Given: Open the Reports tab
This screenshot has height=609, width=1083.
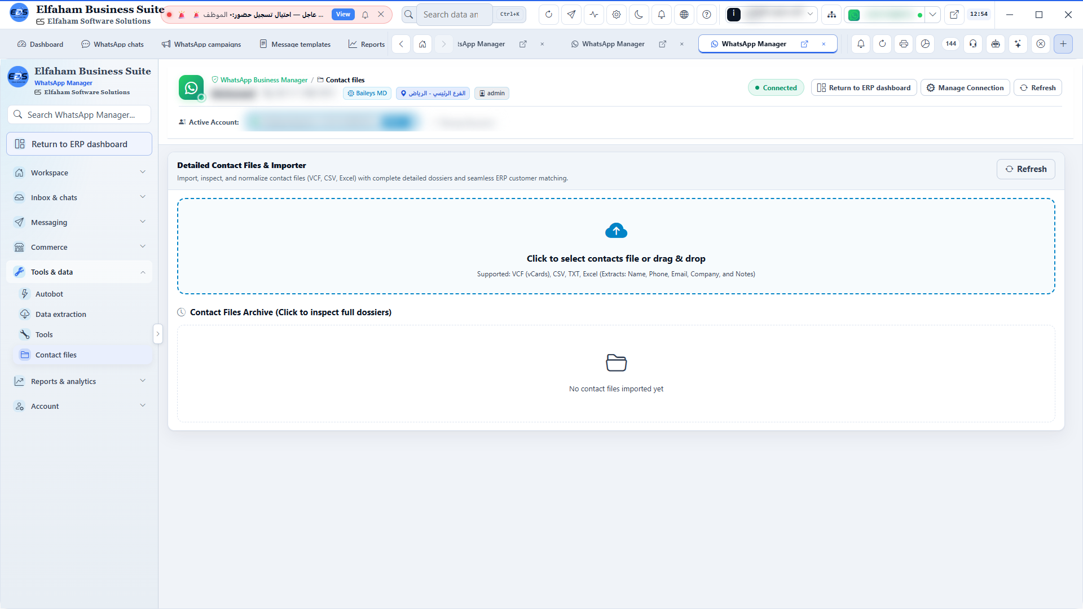Looking at the screenshot, I should pos(366,44).
